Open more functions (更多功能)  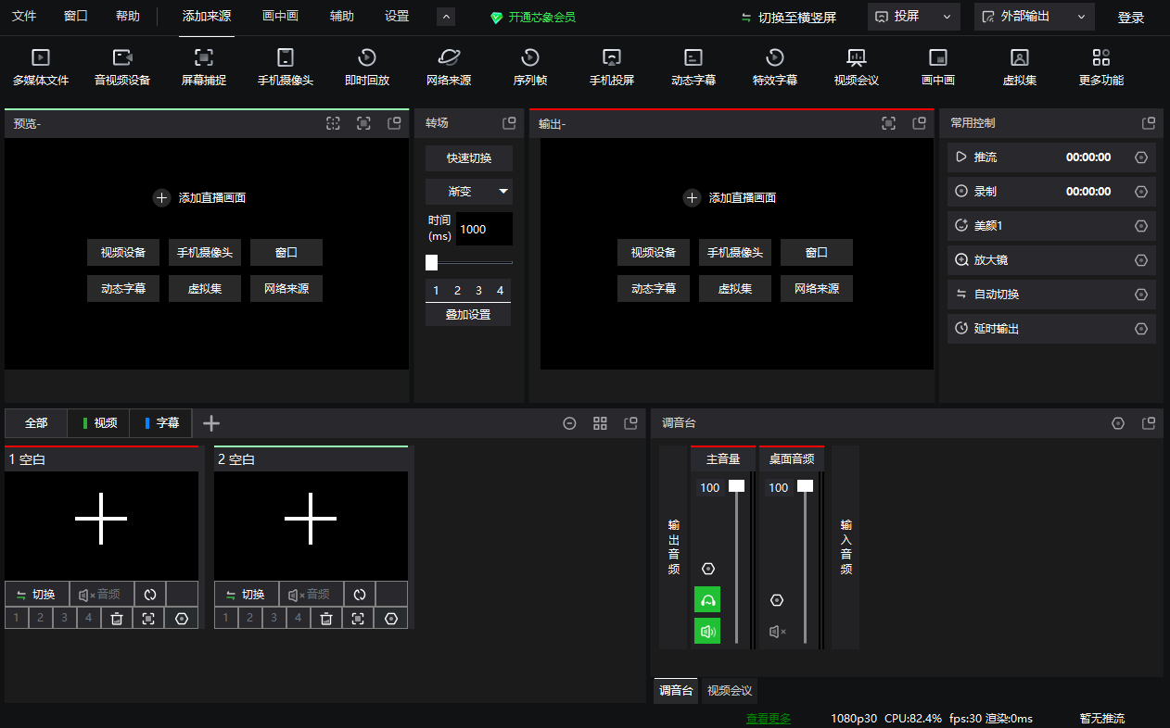pyautogui.click(x=1101, y=68)
